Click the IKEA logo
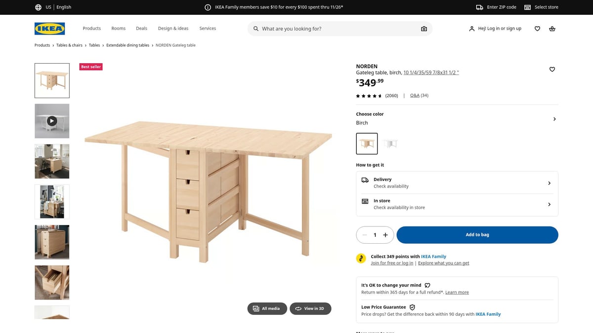This screenshot has width=593, height=333. pos(49,29)
